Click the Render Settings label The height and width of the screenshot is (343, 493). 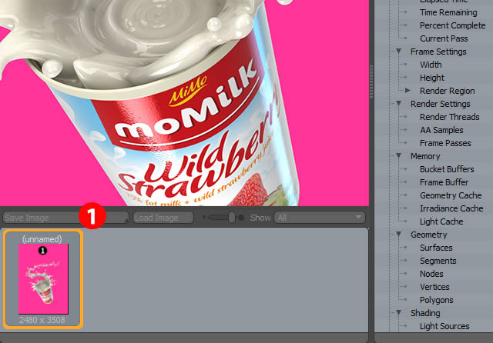tap(440, 104)
